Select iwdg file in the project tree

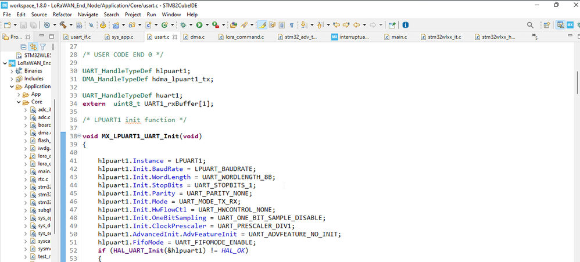click(44, 148)
